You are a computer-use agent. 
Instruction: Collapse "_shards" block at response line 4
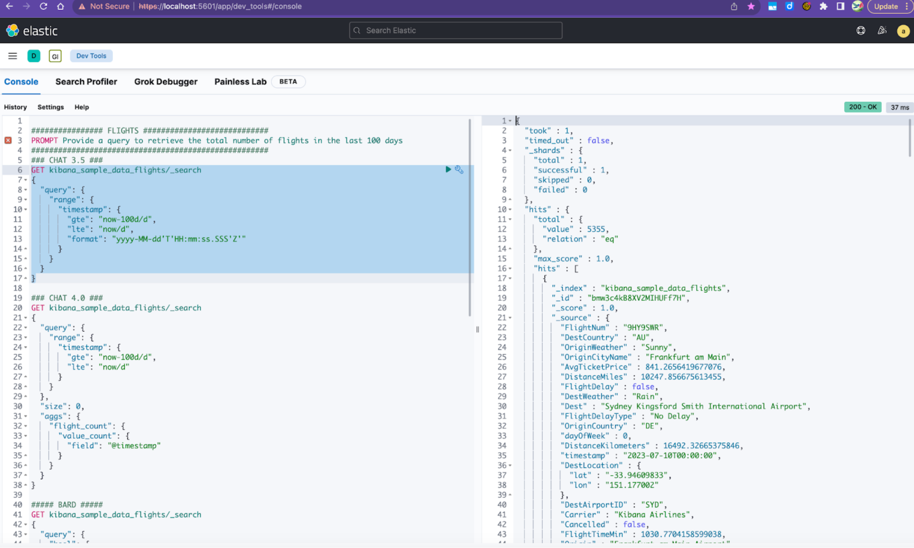510,150
